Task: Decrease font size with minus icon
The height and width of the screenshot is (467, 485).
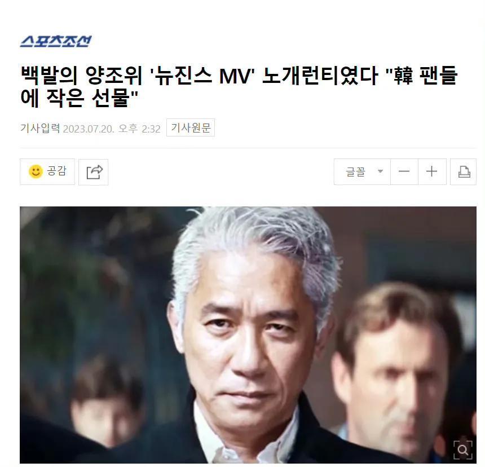Action: (x=404, y=171)
